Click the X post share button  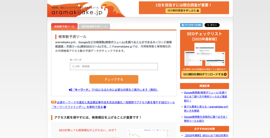point(212,25)
